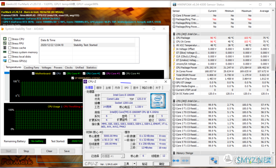Click the 5000.00 MHz core speed value
This screenshot has width=276, height=168.
click(111, 136)
